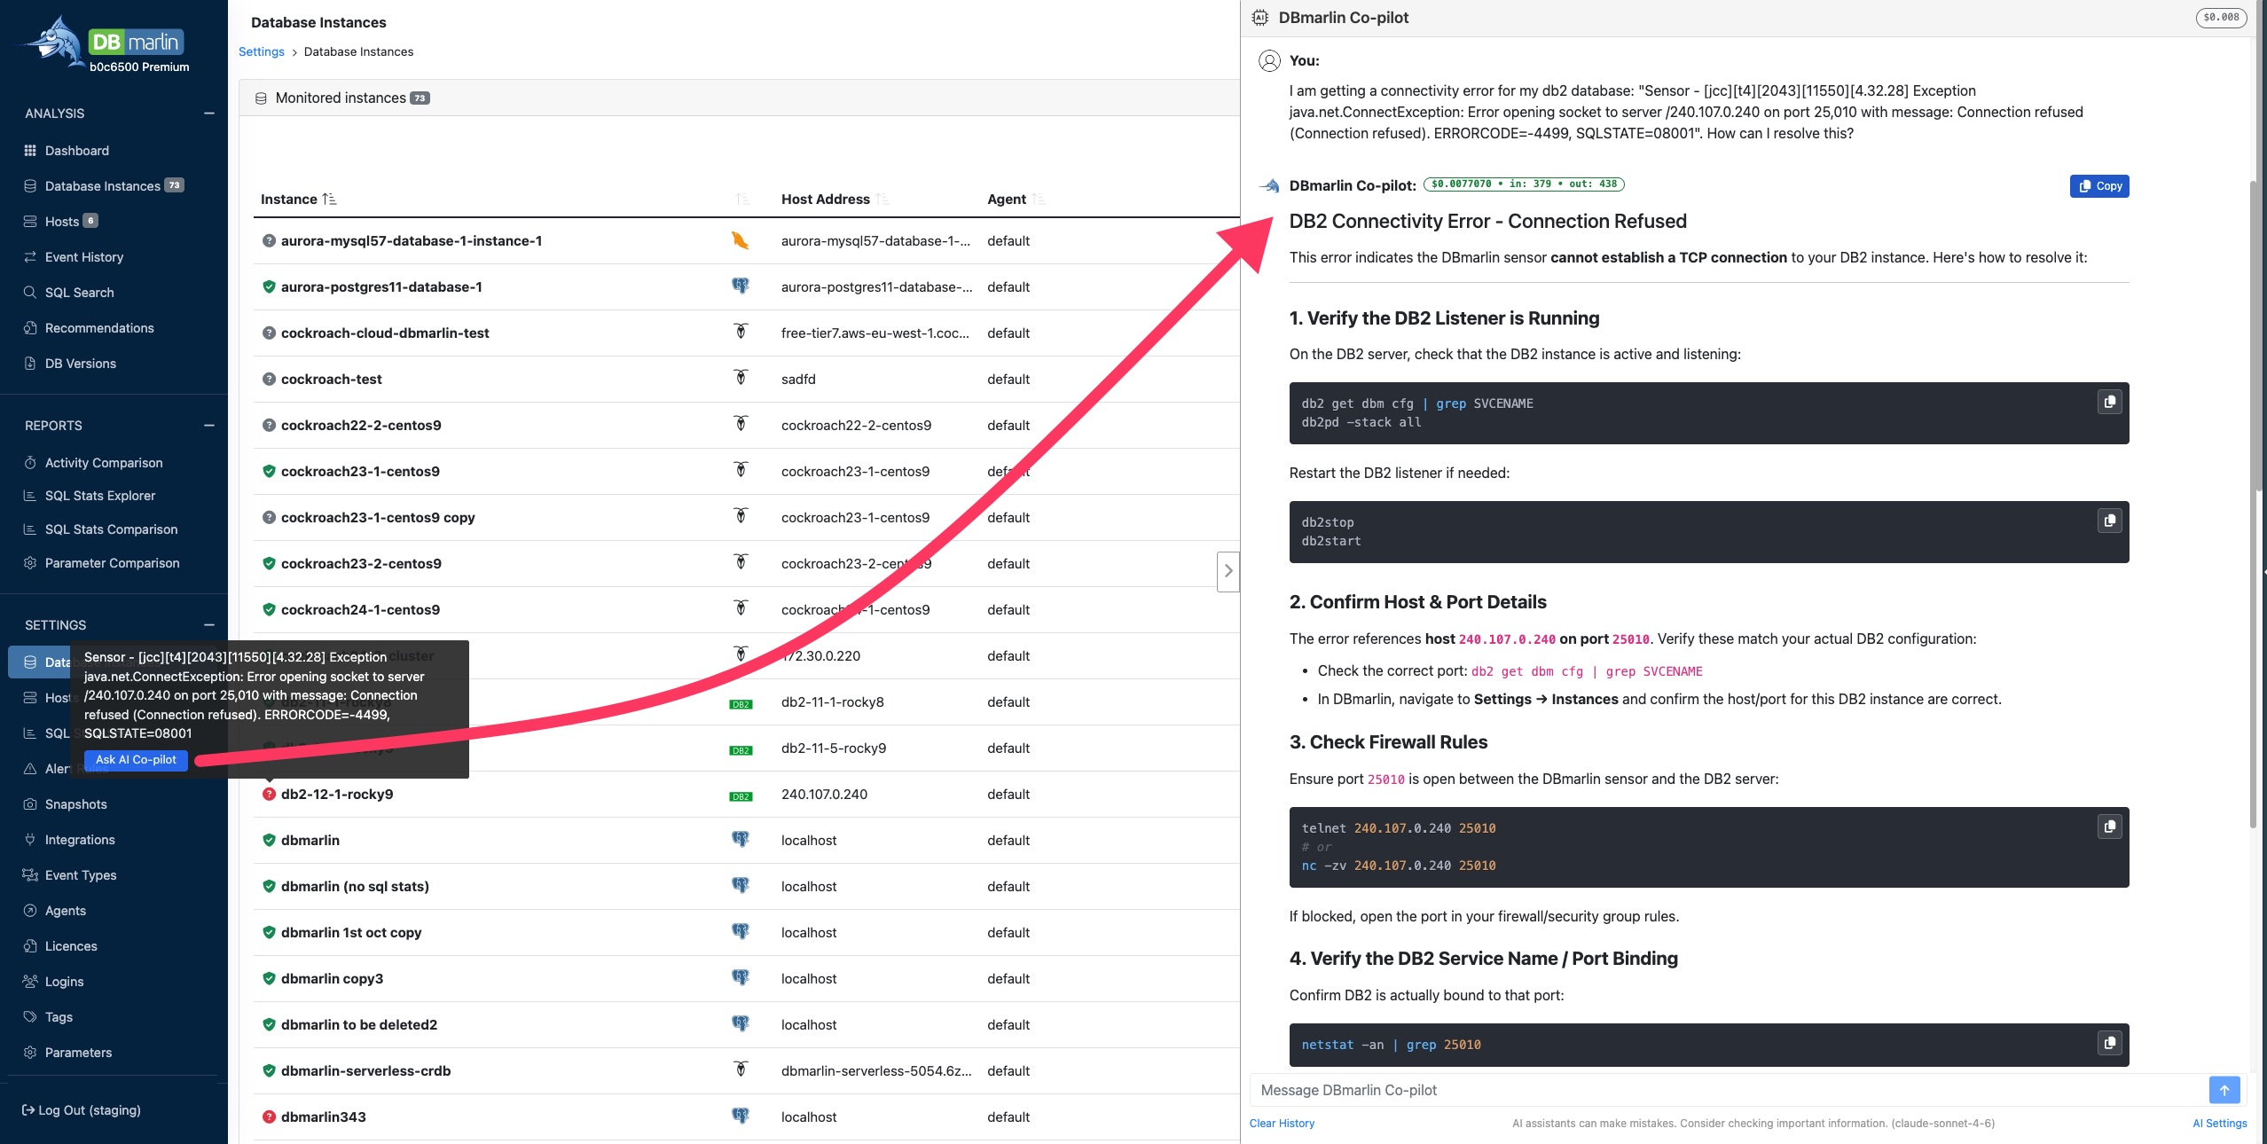
Task: Open dbmarlin-serverless-crdb instance
Action: (x=365, y=1070)
